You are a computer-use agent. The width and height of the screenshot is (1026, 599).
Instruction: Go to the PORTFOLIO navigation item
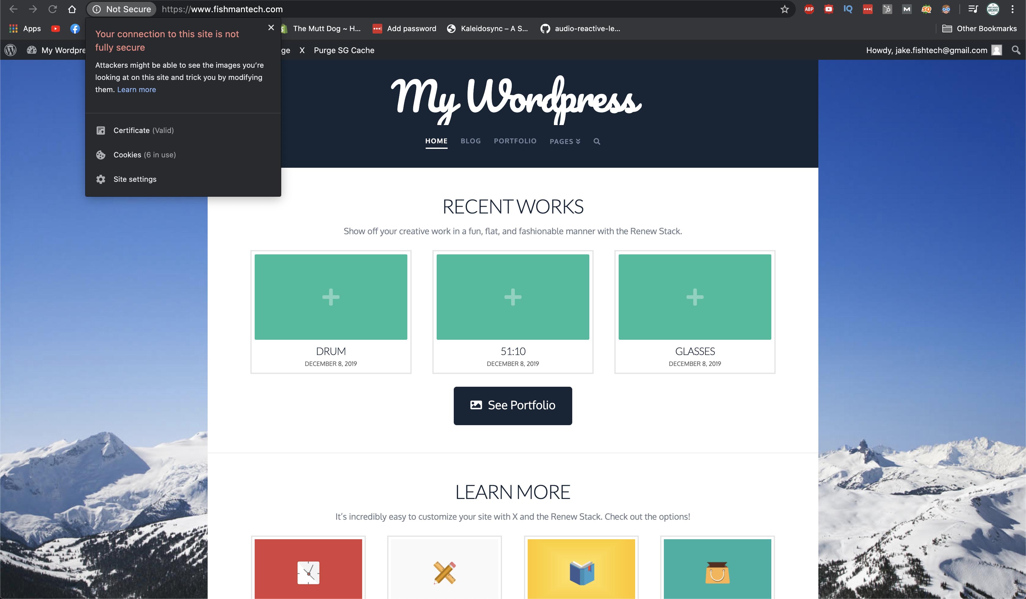pyautogui.click(x=515, y=141)
